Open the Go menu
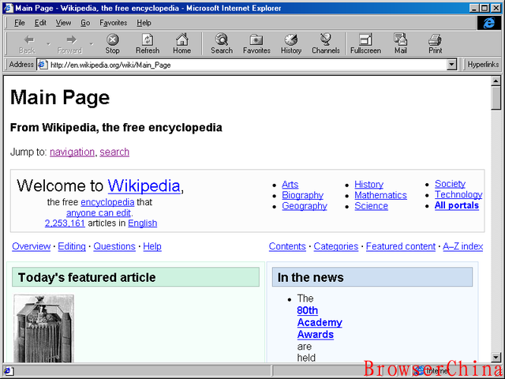Image resolution: width=505 pixels, height=379 pixels. pos(85,23)
